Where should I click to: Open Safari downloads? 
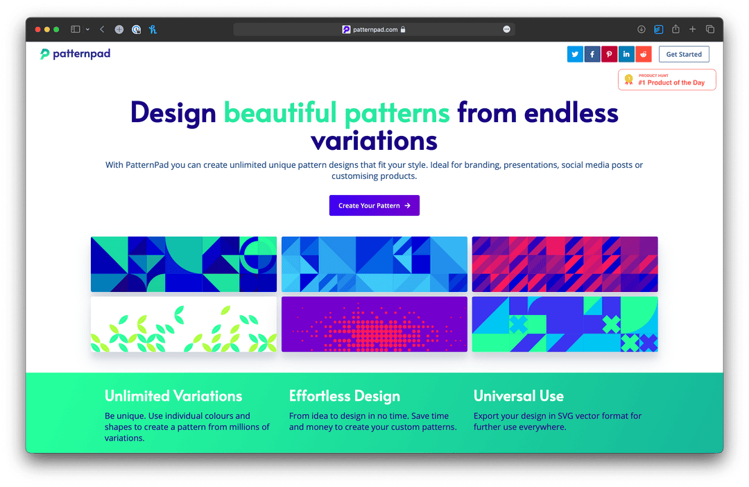click(640, 29)
